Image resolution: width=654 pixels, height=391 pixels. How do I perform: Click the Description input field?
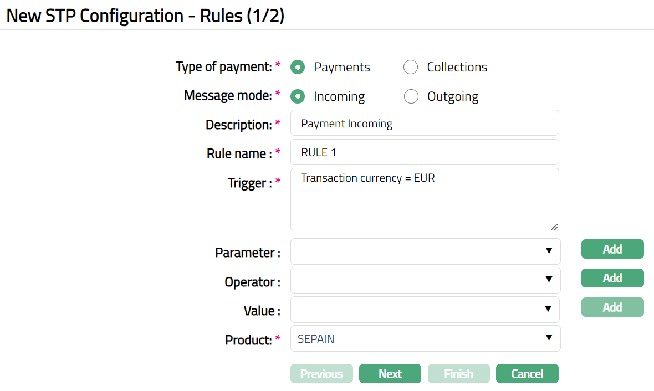point(425,123)
